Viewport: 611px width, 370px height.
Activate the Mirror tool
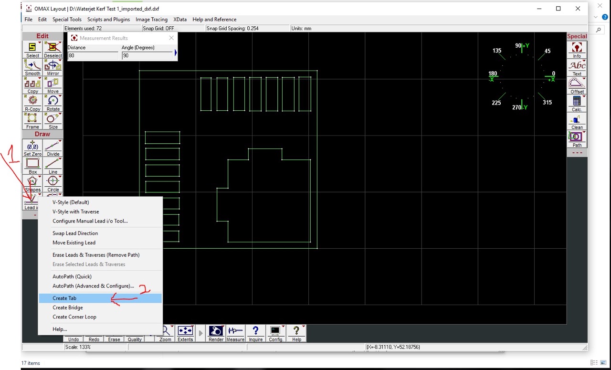(53, 68)
